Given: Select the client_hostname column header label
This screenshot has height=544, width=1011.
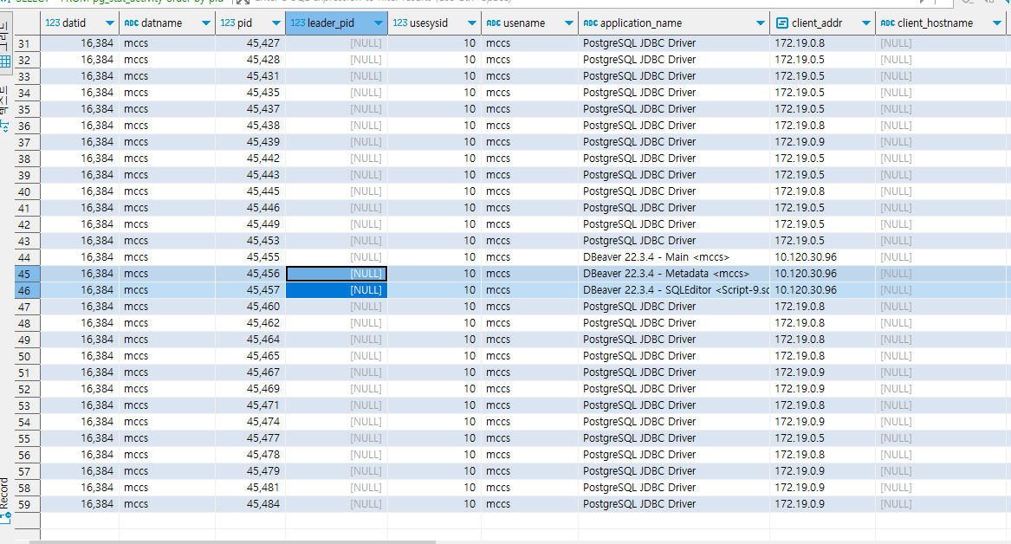Looking at the screenshot, I should 935,23.
